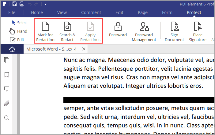The image size is (215, 135).
Task: Switch to the Home tab
Action: click(37, 12)
